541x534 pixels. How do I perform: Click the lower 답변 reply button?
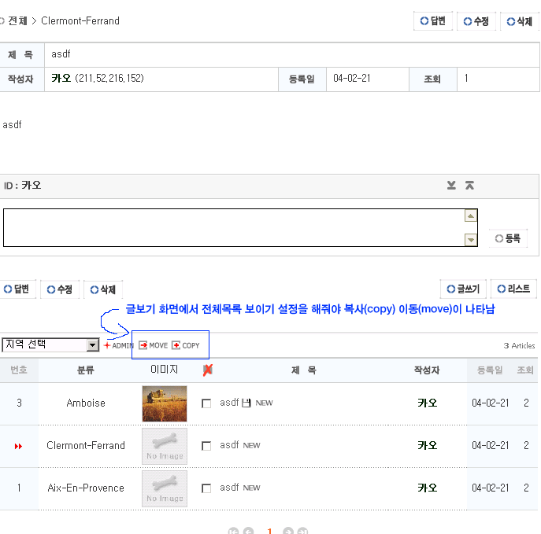click(17, 289)
